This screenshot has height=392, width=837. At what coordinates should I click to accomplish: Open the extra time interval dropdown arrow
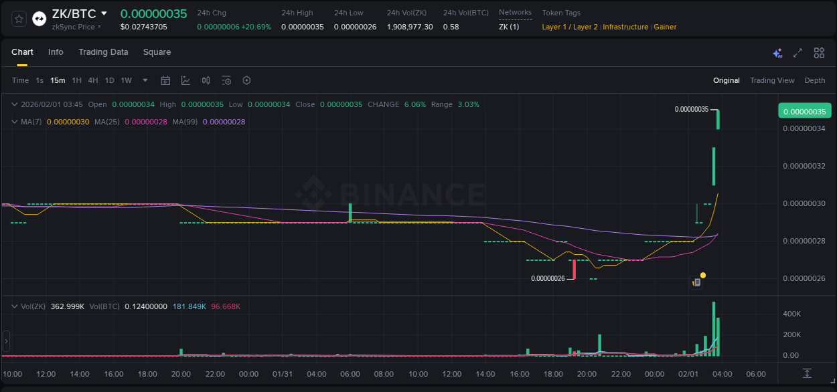145,80
